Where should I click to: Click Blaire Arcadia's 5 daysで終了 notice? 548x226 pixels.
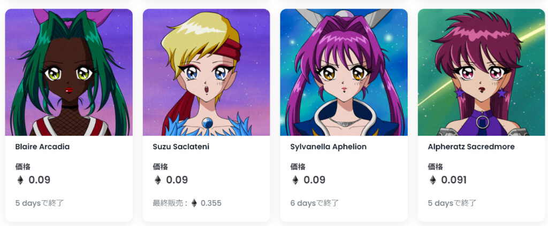tap(40, 203)
